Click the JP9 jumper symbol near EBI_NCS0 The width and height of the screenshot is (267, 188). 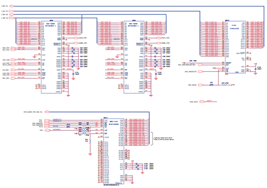[x=211, y=85]
